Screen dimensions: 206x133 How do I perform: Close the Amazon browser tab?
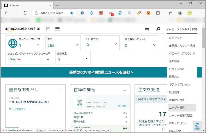(50, 6)
